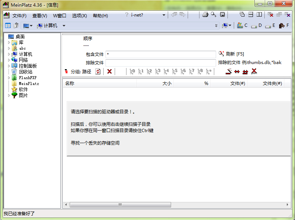Click the back navigation arrow icon
This screenshot has height=220, width=295.
(x=174, y=14)
